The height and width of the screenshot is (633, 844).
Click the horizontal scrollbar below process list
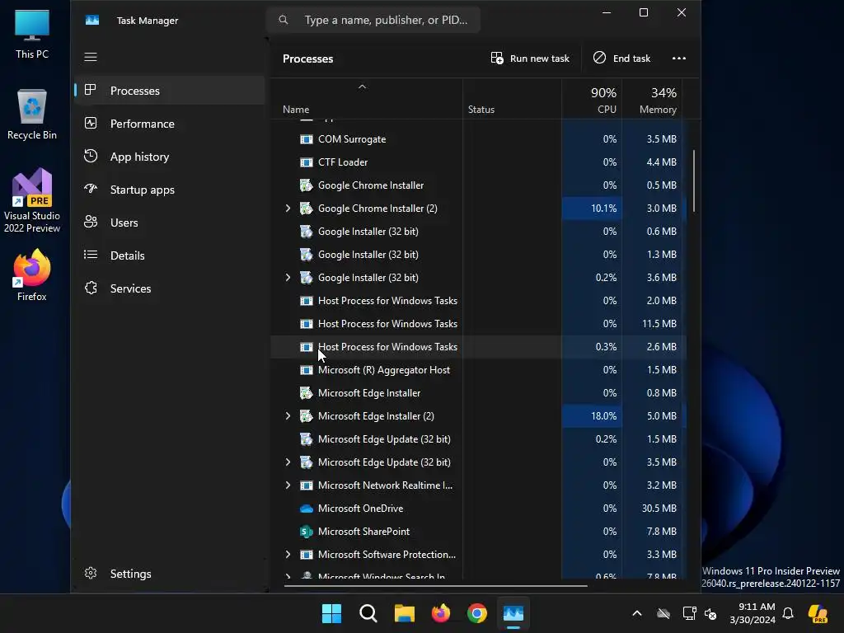pos(435,586)
